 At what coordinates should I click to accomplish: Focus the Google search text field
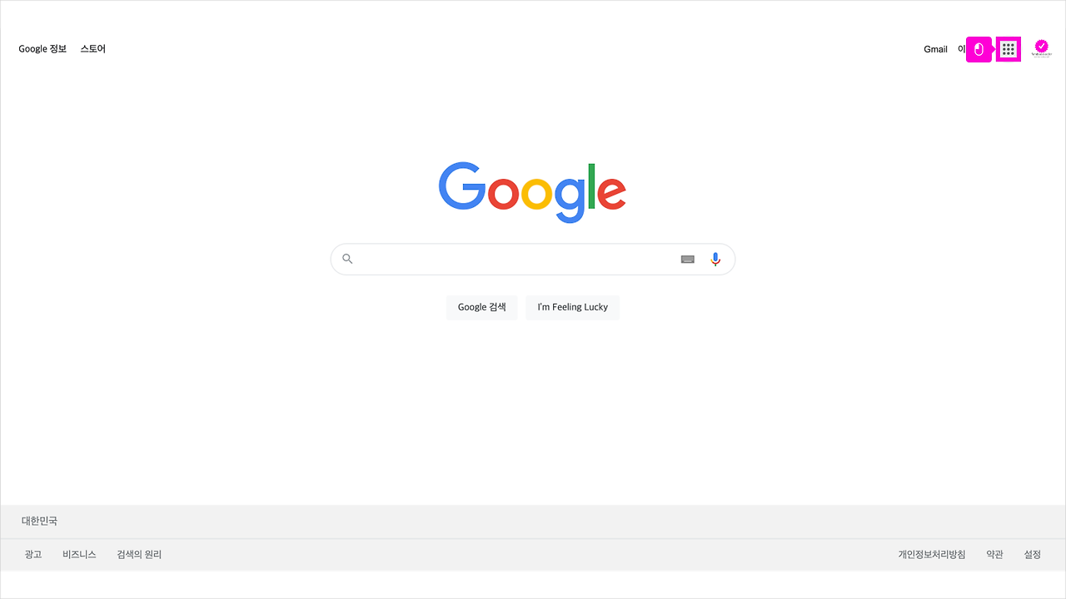coord(518,260)
